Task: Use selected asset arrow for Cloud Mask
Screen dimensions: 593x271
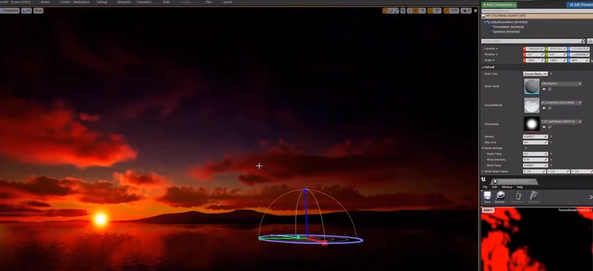Action: click(x=544, y=127)
